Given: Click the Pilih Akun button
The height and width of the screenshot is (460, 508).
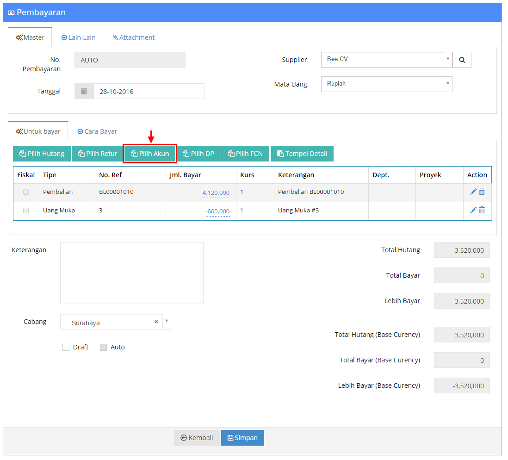Looking at the screenshot, I should (x=151, y=155).
